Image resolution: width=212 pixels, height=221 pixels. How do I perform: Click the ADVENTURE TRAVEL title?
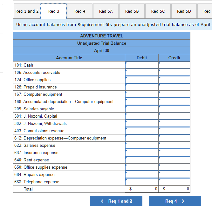[102, 36]
